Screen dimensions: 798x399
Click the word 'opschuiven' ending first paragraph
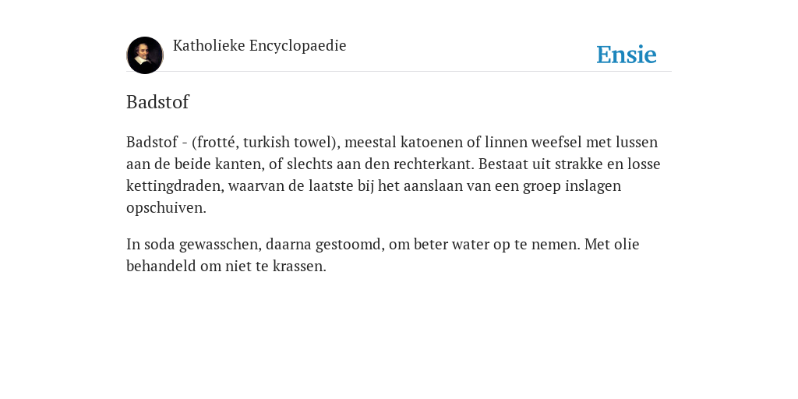click(x=164, y=208)
